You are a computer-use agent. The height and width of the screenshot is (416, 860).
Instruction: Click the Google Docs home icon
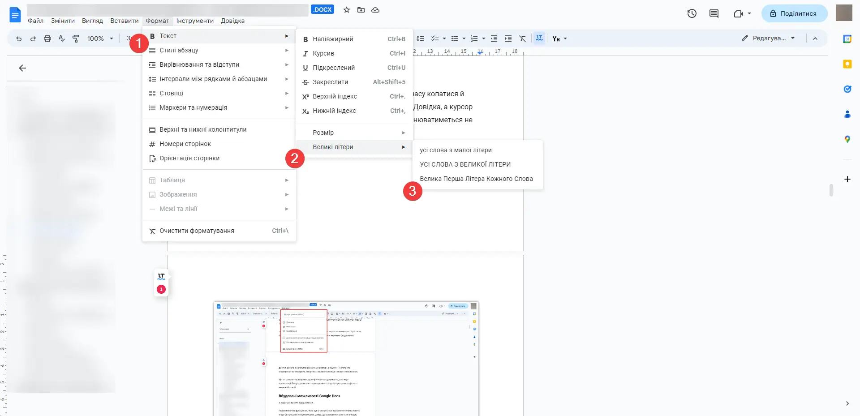point(15,15)
